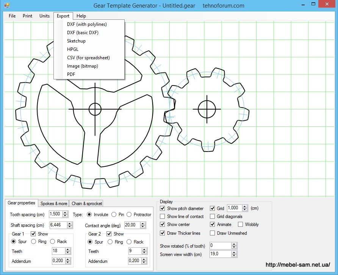Enable Show line of contact checkbox
Image resolution: width=338 pixels, height=275 pixels.
(x=163, y=217)
